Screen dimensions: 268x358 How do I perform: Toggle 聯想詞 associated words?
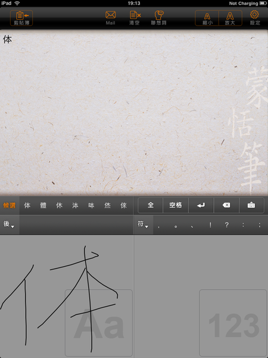pos(159,18)
